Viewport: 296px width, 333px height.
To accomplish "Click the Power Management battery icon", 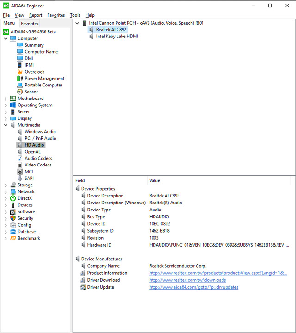I will pos(20,78).
